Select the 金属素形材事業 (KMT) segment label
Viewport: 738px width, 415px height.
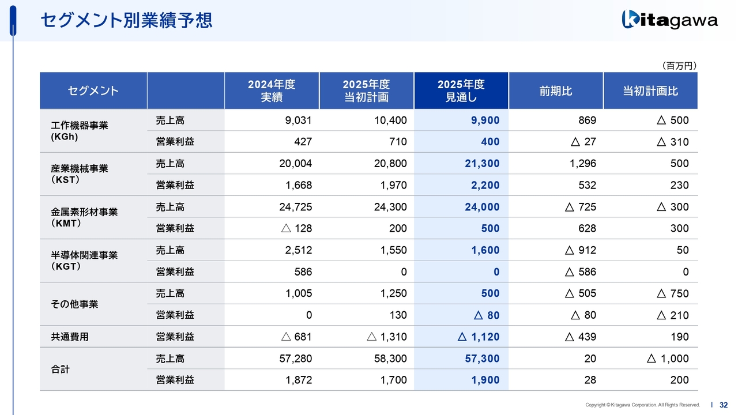click(x=84, y=217)
